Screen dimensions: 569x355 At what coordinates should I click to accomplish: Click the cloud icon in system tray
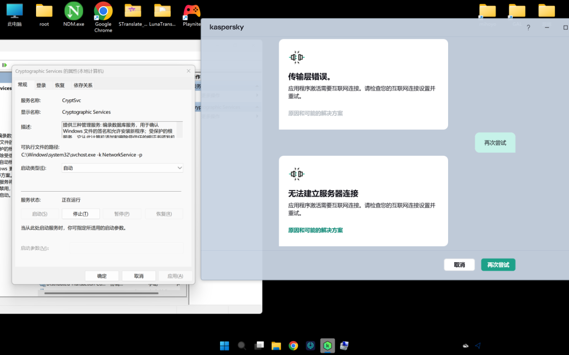point(466,346)
